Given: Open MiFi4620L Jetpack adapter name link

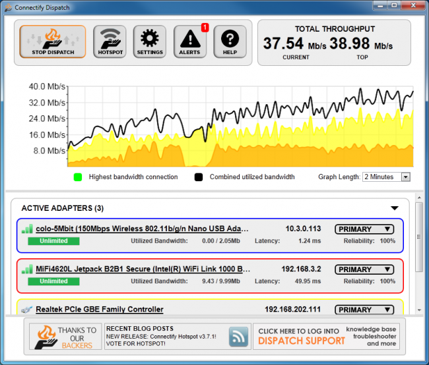Looking at the screenshot, I should pos(143,269).
